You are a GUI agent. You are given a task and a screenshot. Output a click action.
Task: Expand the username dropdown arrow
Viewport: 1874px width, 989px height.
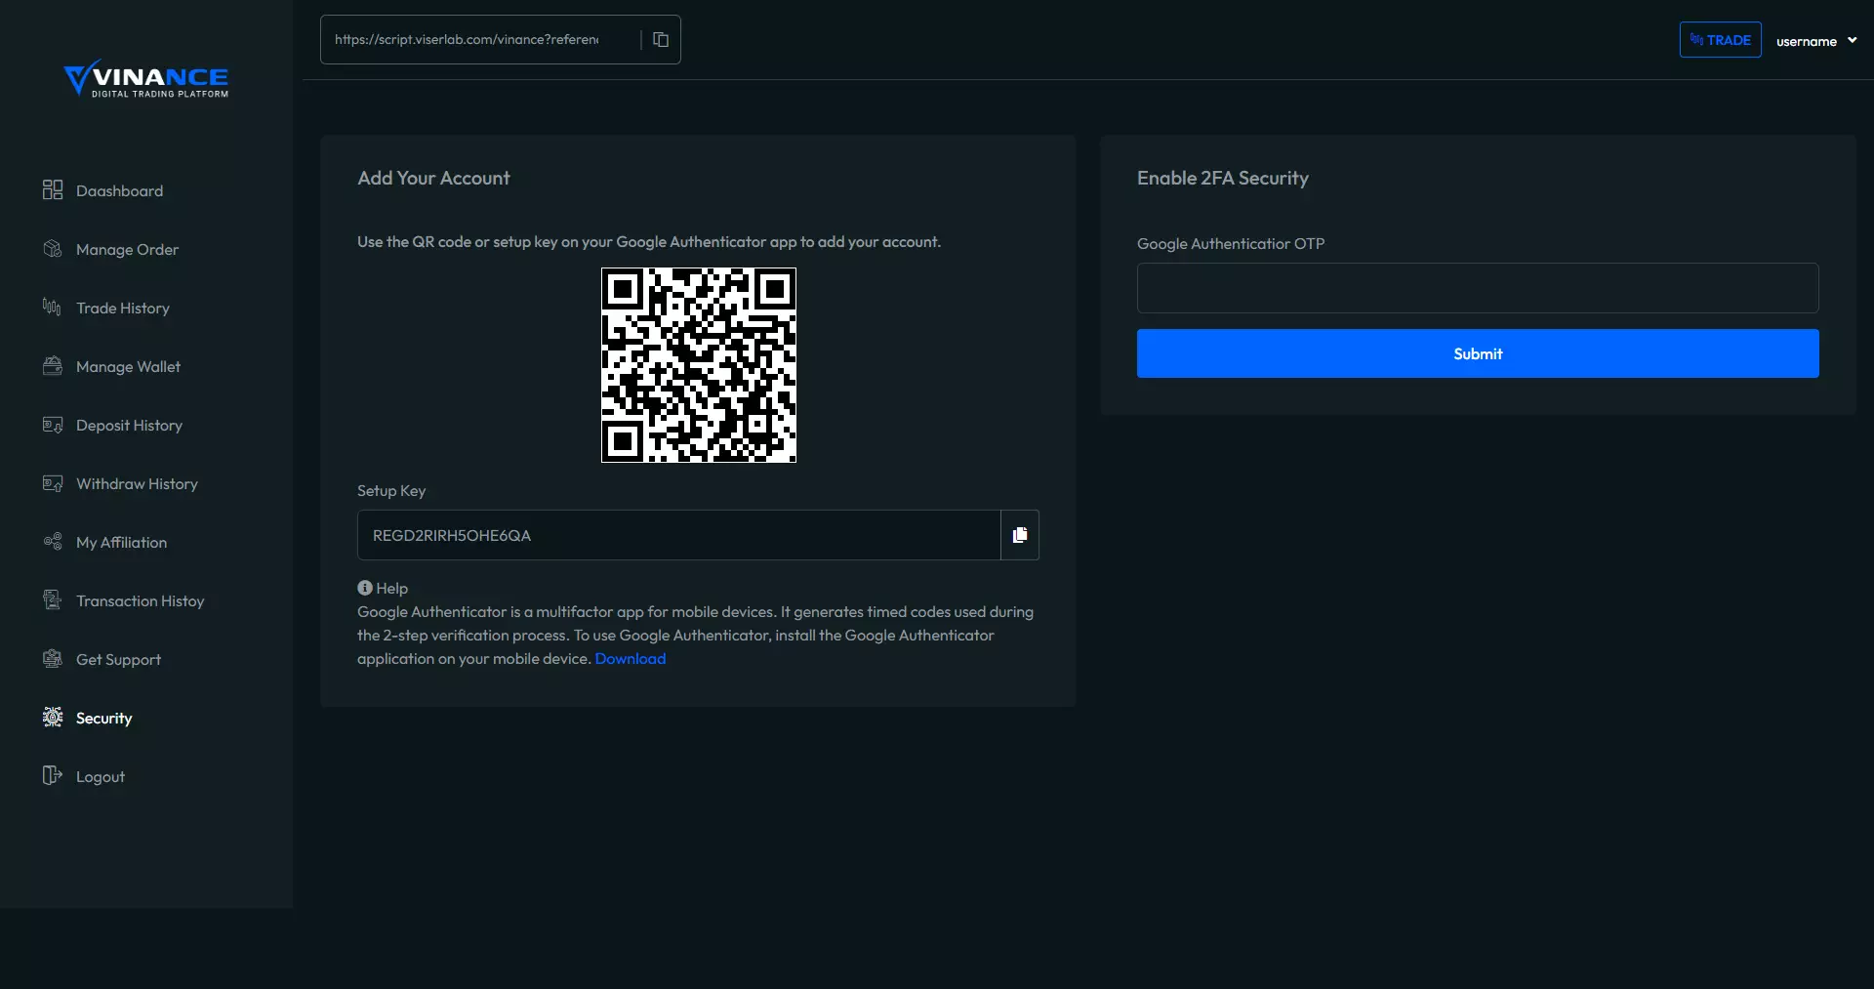(x=1852, y=40)
